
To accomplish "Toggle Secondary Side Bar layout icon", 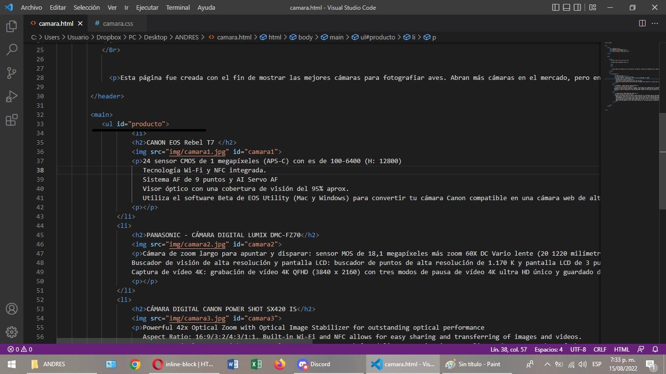I will click(578, 7).
